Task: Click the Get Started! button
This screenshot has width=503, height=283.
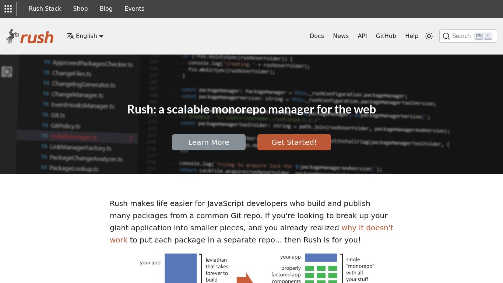Action: coord(294,142)
